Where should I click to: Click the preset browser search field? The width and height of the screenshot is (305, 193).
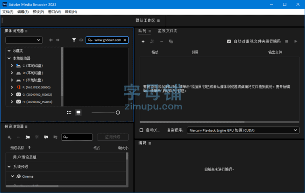pyautogui.click(x=77, y=137)
